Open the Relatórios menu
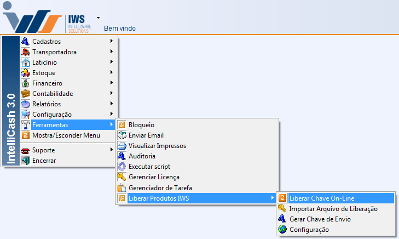399x239 pixels. pyautogui.click(x=68, y=104)
